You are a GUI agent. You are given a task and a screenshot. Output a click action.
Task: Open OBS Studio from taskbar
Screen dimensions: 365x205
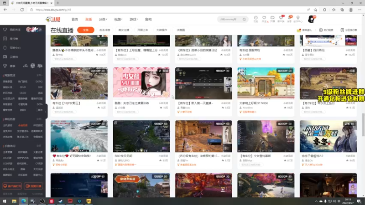click(x=42, y=201)
